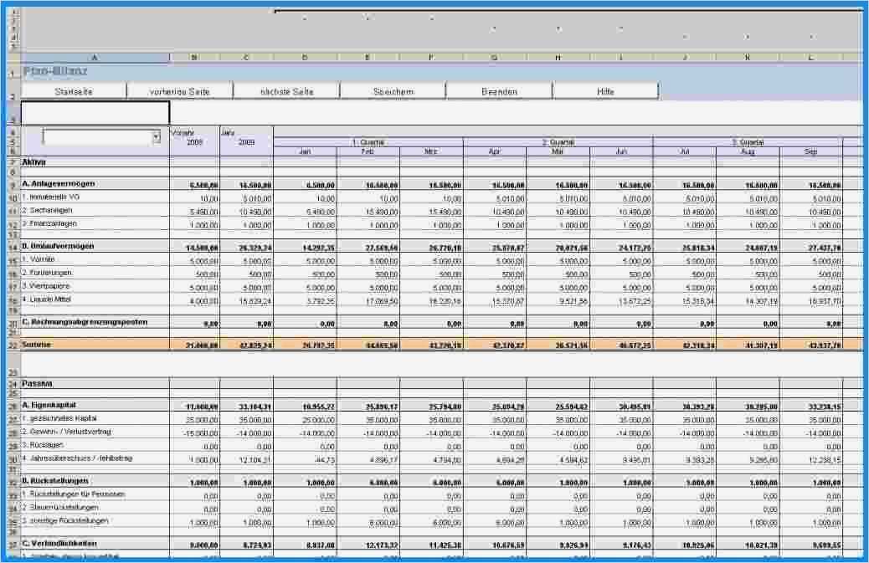Select the Jan month column header

[303, 151]
